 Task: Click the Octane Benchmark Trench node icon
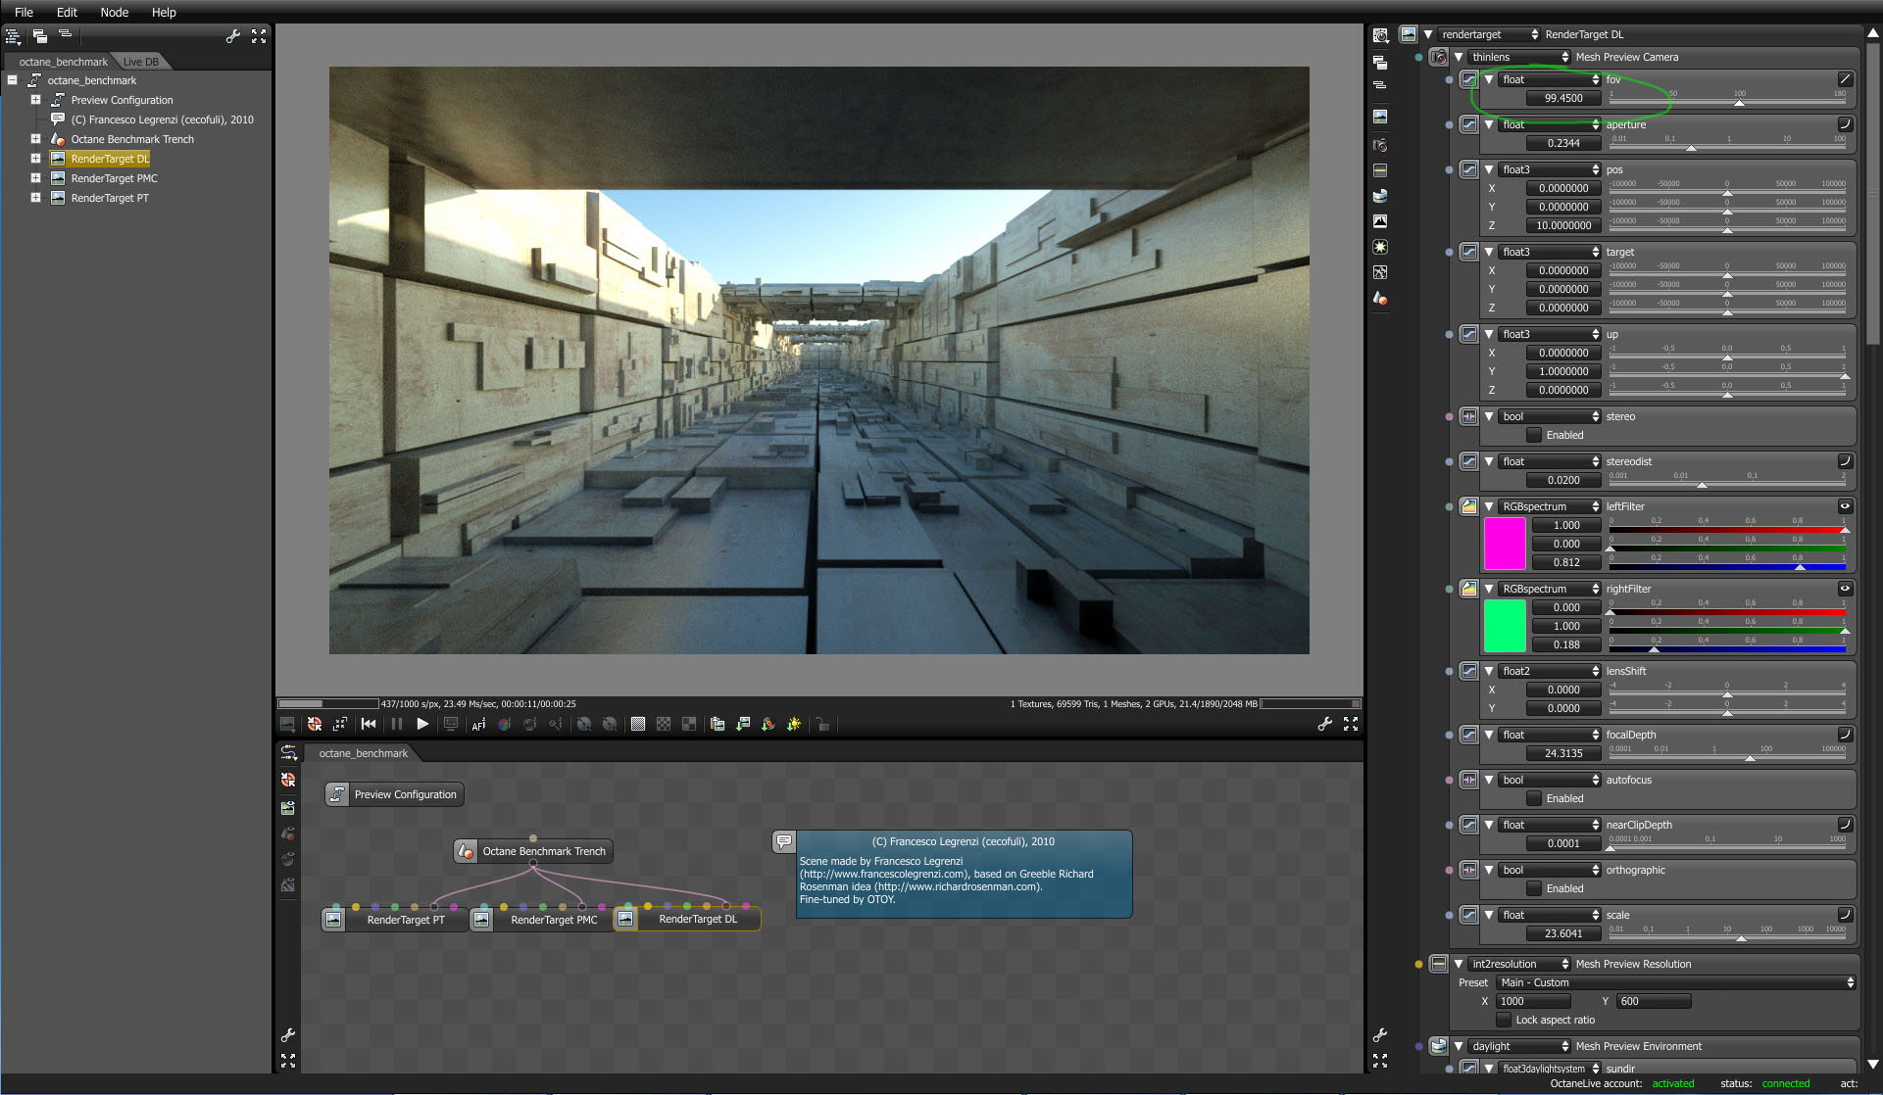tap(467, 851)
